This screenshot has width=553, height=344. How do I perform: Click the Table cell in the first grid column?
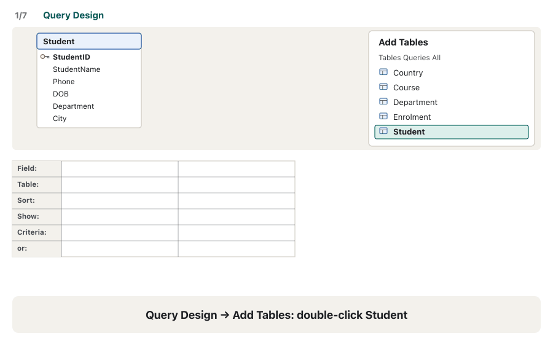(120, 185)
